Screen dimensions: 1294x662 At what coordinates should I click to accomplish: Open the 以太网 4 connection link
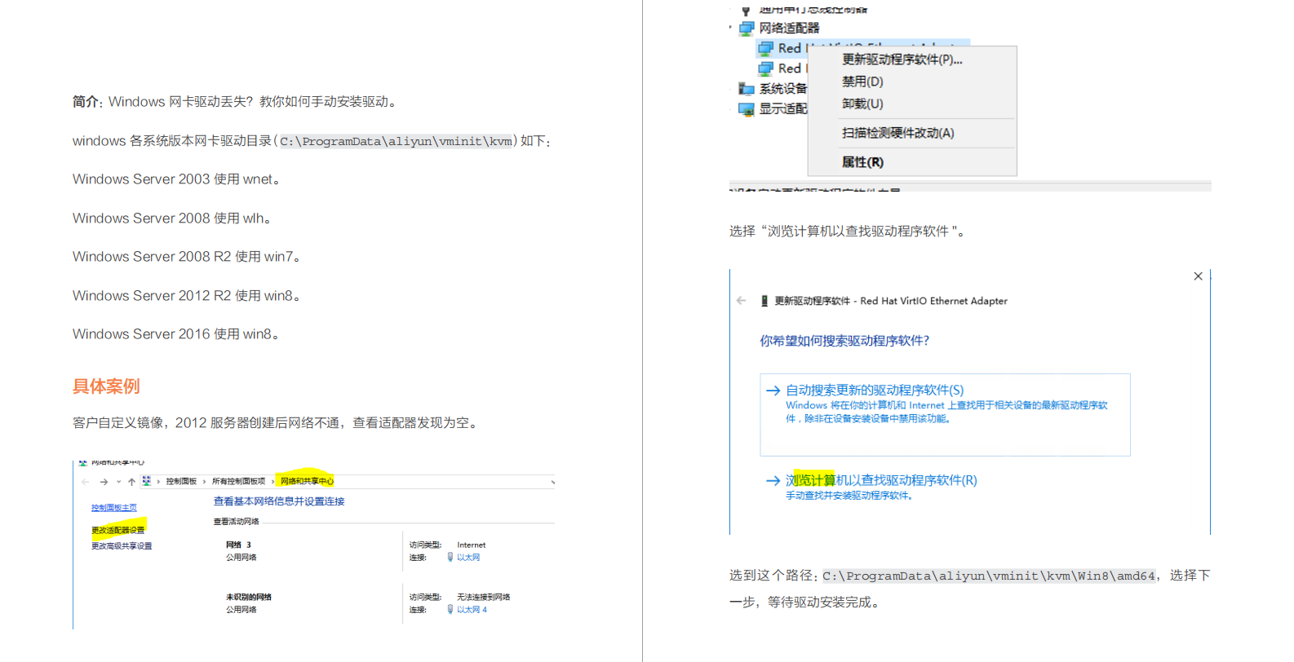472,610
